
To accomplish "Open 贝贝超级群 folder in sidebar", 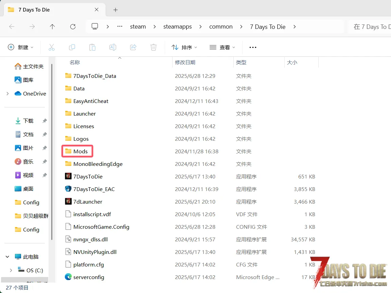I will point(31,216).
